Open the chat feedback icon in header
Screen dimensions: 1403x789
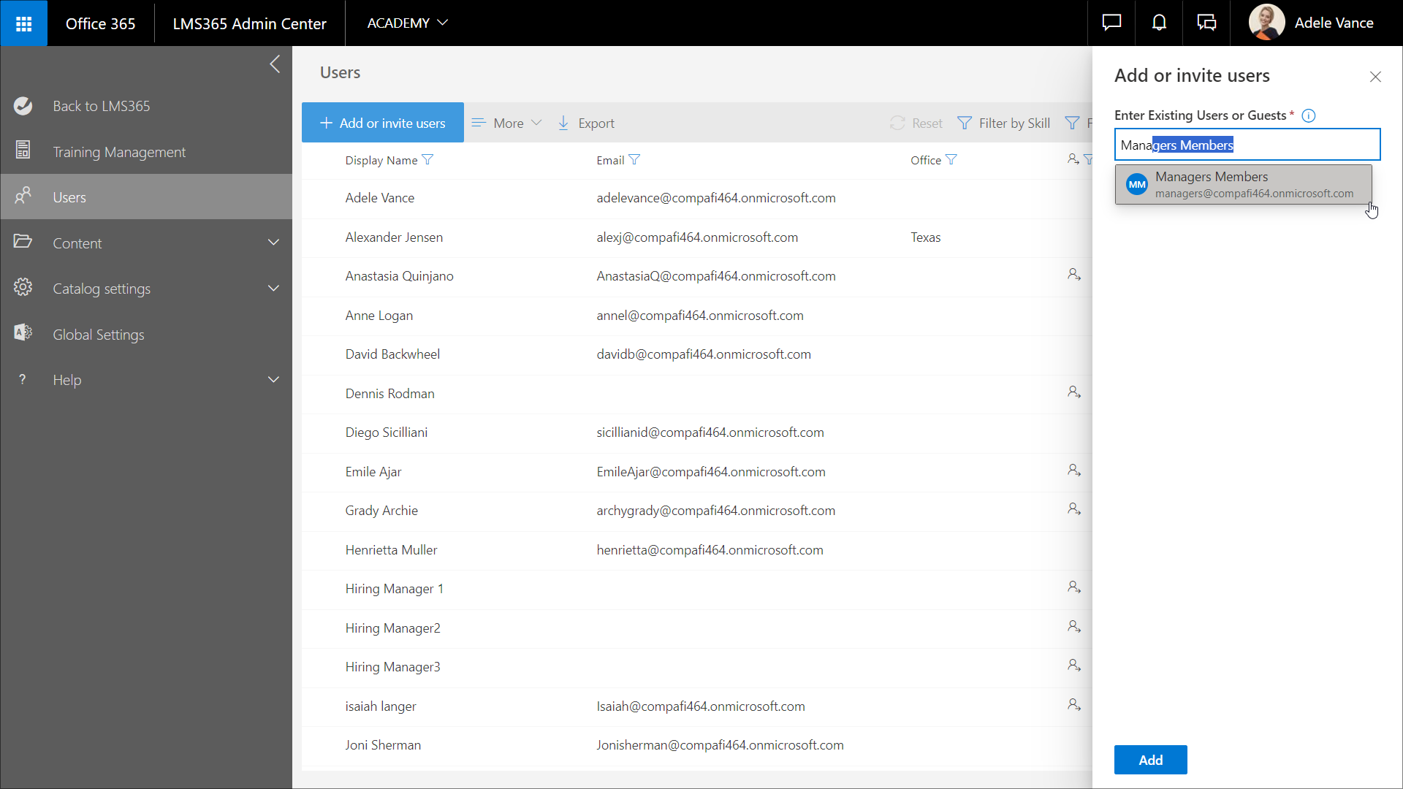[1111, 23]
